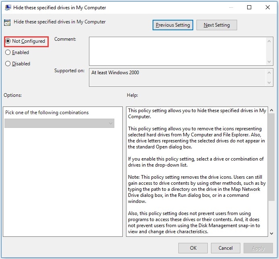Click the 'Comment:' label
Image resolution: width=279 pixels, height=259 pixels.
pos(65,39)
